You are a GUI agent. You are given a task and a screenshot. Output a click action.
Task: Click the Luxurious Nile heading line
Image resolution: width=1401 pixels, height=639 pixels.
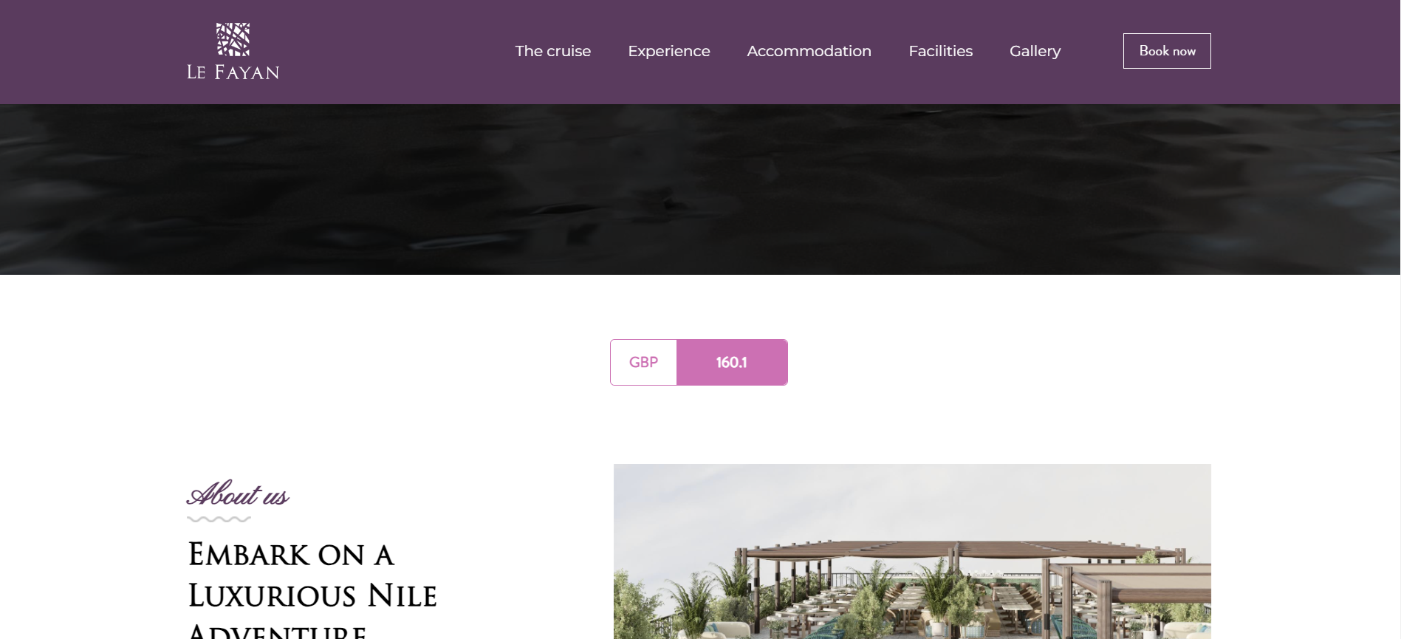pyautogui.click(x=312, y=595)
